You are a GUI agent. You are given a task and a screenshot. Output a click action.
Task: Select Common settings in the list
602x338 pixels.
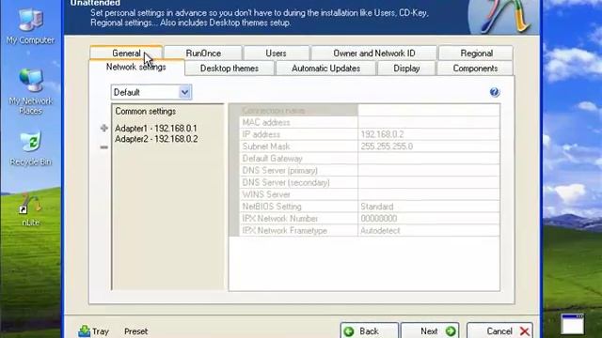pyautogui.click(x=146, y=111)
